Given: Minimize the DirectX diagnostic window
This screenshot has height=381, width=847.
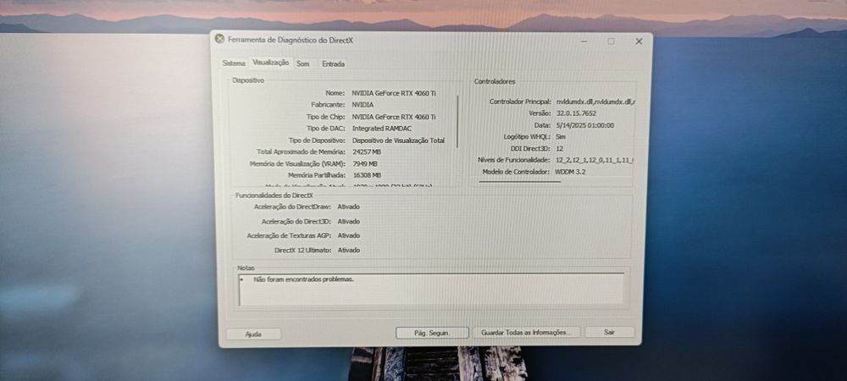Looking at the screenshot, I should tap(584, 41).
